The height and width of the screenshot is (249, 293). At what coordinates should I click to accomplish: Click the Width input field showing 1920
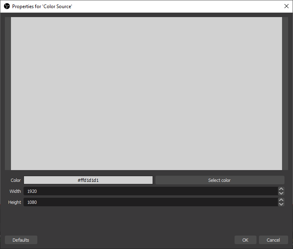[x=151, y=191]
